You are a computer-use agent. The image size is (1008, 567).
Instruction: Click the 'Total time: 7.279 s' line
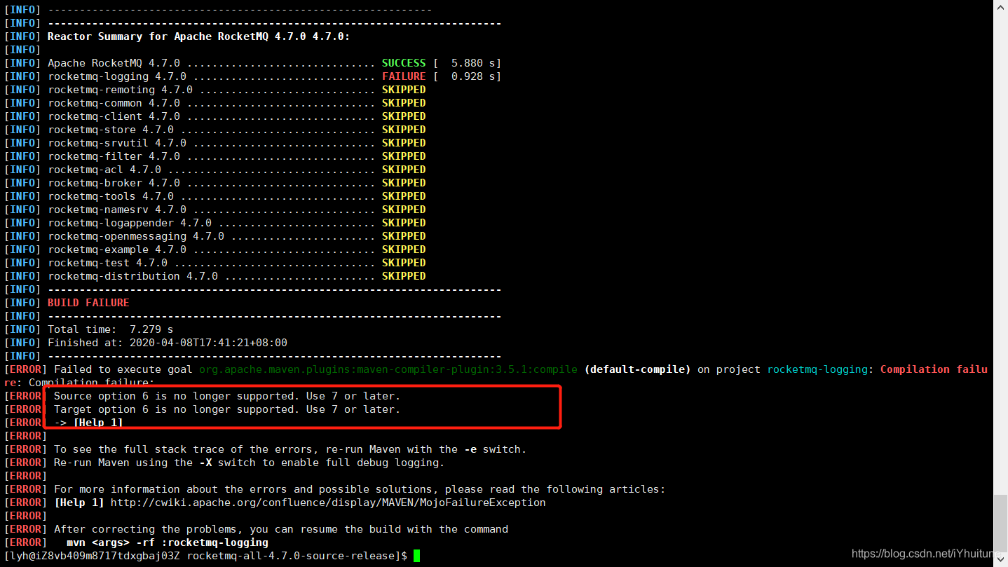89,329
